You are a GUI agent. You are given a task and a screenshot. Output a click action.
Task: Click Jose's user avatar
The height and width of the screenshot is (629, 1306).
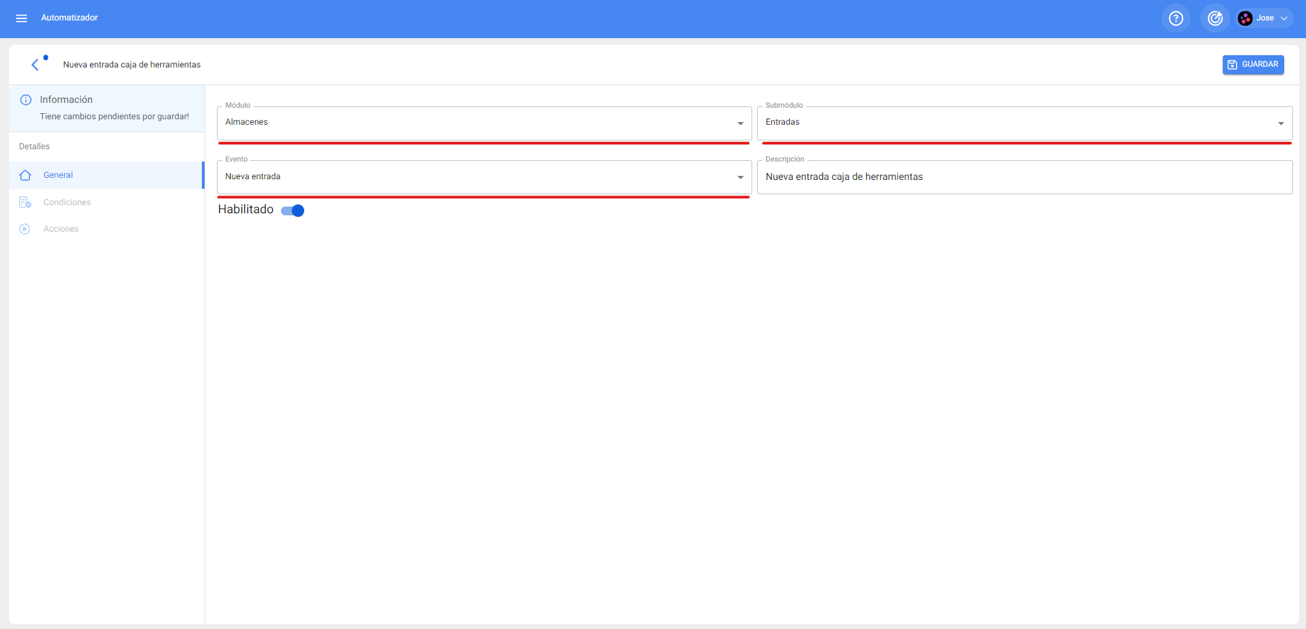pyautogui.click(x=1245, y=18)
